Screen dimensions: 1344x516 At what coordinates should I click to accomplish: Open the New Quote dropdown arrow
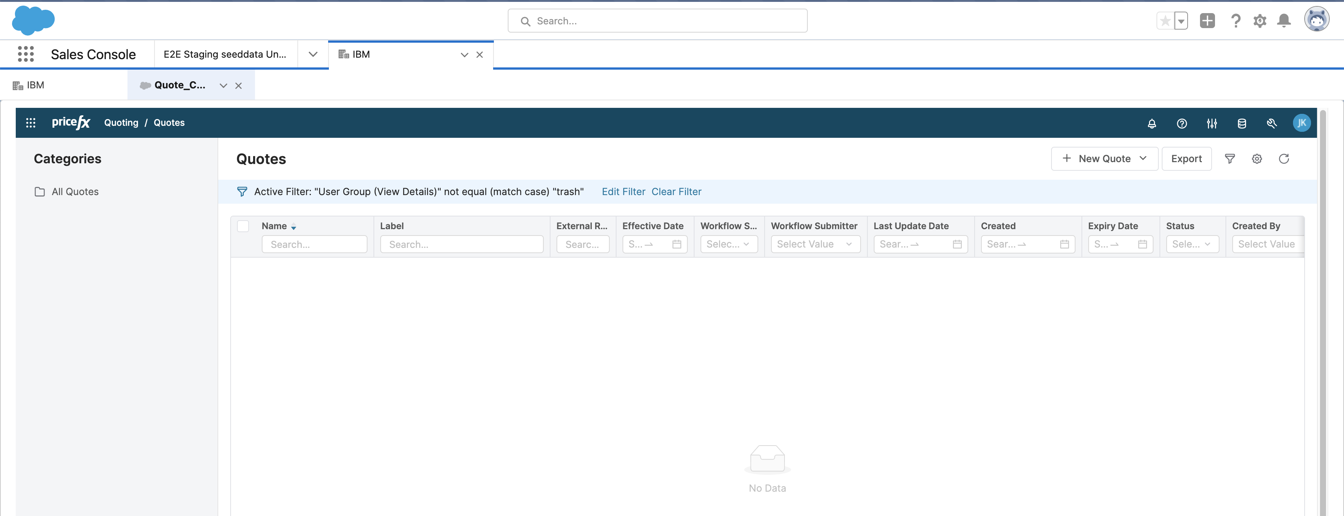tap(1144, 158)
